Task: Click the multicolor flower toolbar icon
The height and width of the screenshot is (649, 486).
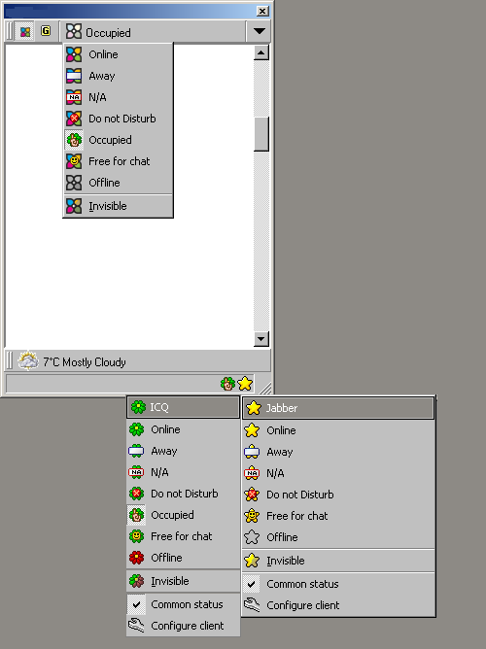Action: 25,31
